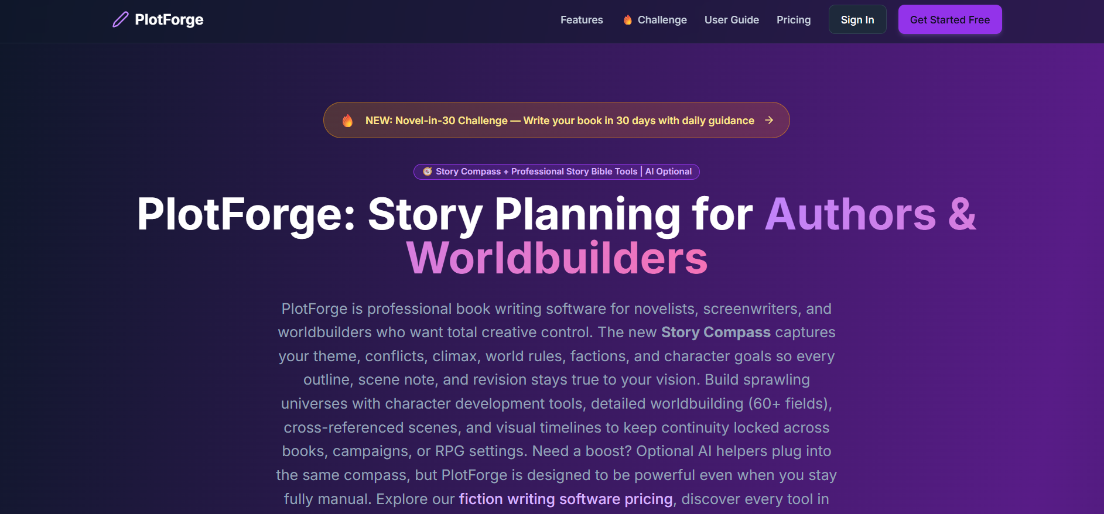The height and width of the screenshot is (514, 1104).
Task: Go to the Challenge page
Action: coord(662,19)
